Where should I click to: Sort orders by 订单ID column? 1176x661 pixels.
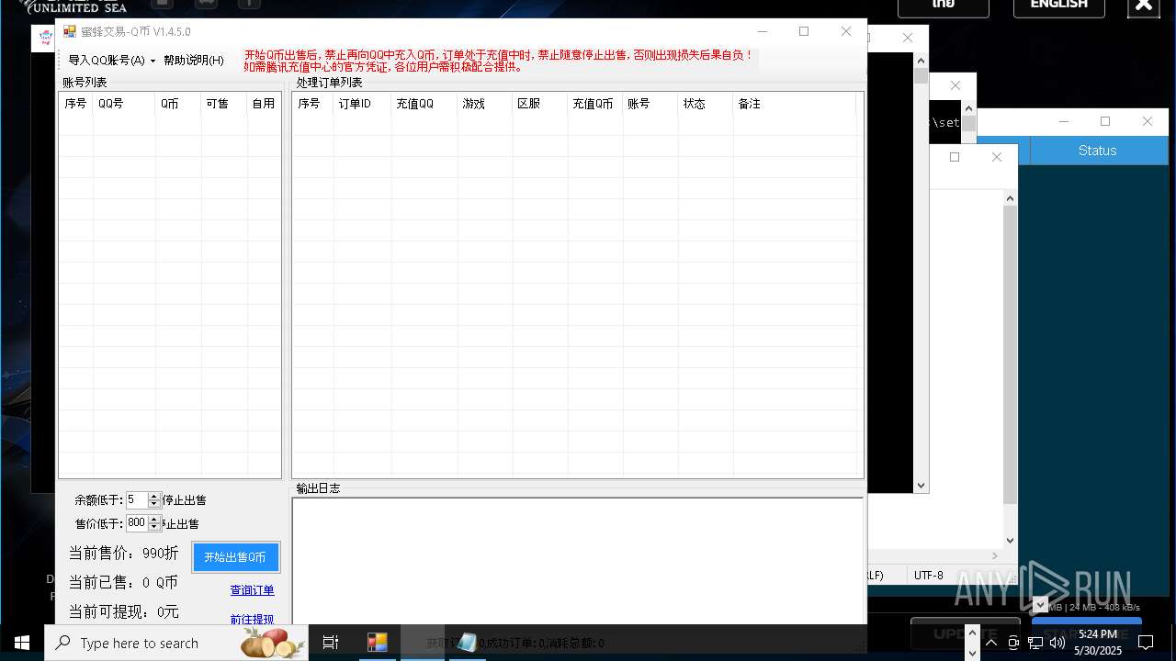pos(362,104)
